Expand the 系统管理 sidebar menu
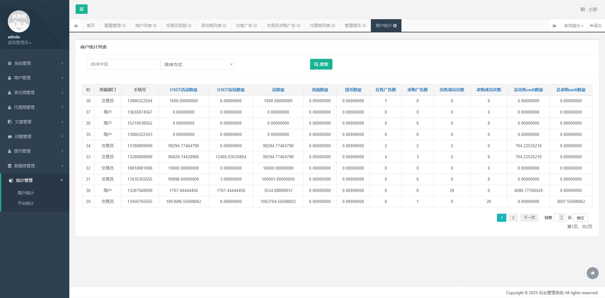Viewport: 605px width, 298px height. 35,63
